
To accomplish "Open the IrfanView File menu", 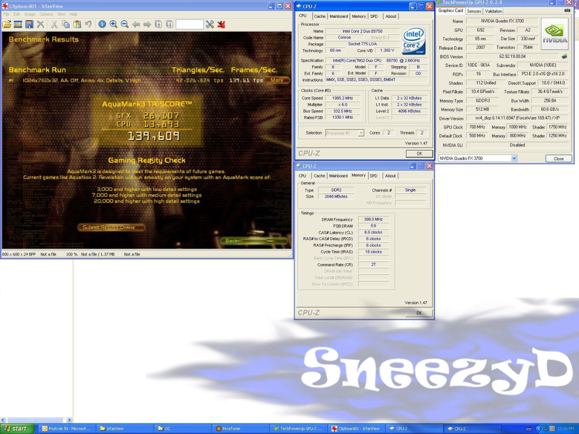I will (6, 14).
